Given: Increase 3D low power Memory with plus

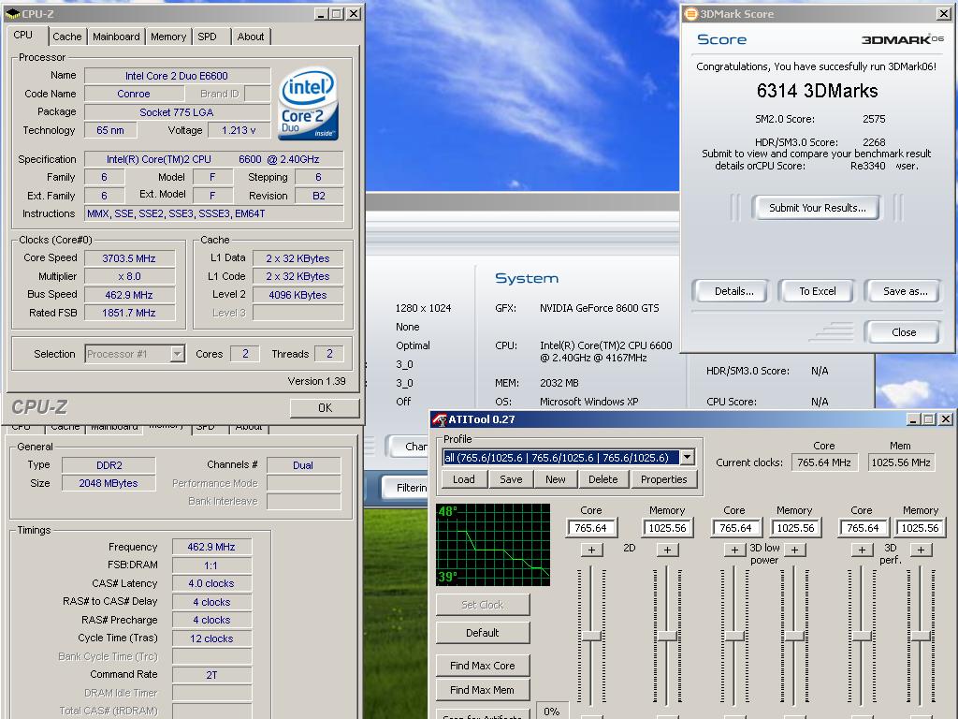Looking at the screenshot, I should click(x=794, y=550).
